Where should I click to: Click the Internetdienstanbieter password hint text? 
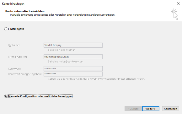pyautogui.click(x=96, y=79)
